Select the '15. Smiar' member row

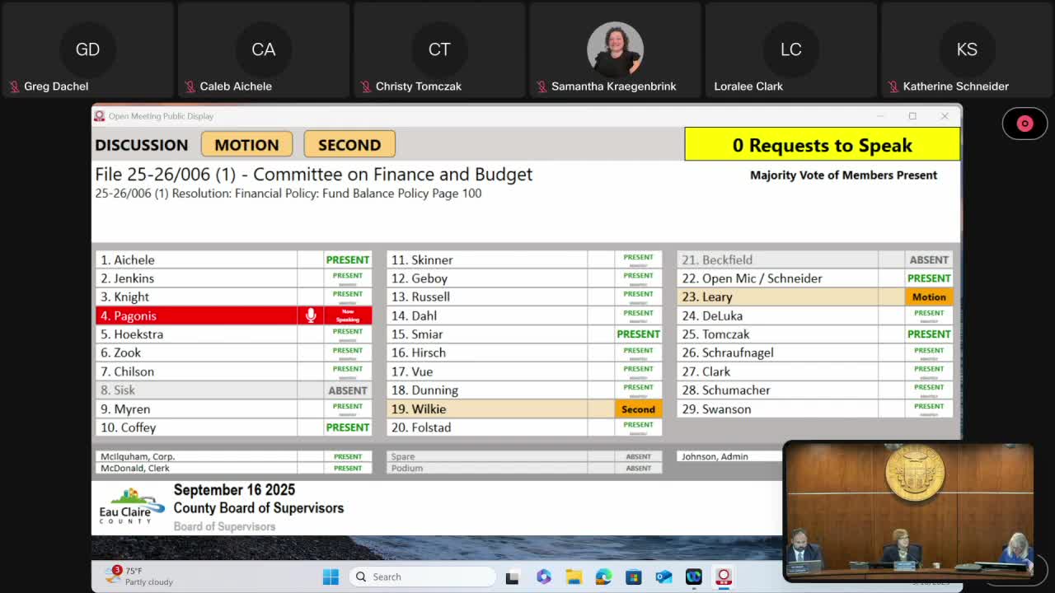pyautogui.click(x=524, y=334)
